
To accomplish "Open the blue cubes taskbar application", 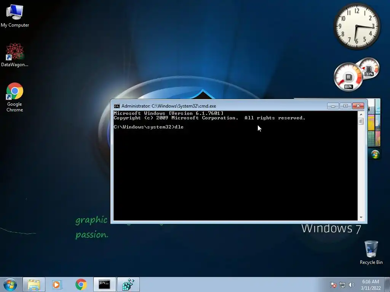I will pos(128,284).
